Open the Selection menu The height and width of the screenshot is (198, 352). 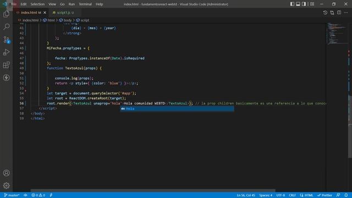[x=37, y=4]
